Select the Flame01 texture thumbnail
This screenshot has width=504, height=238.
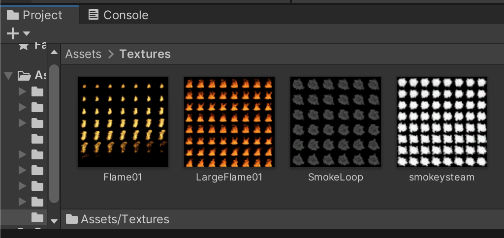tap(123, 122)
